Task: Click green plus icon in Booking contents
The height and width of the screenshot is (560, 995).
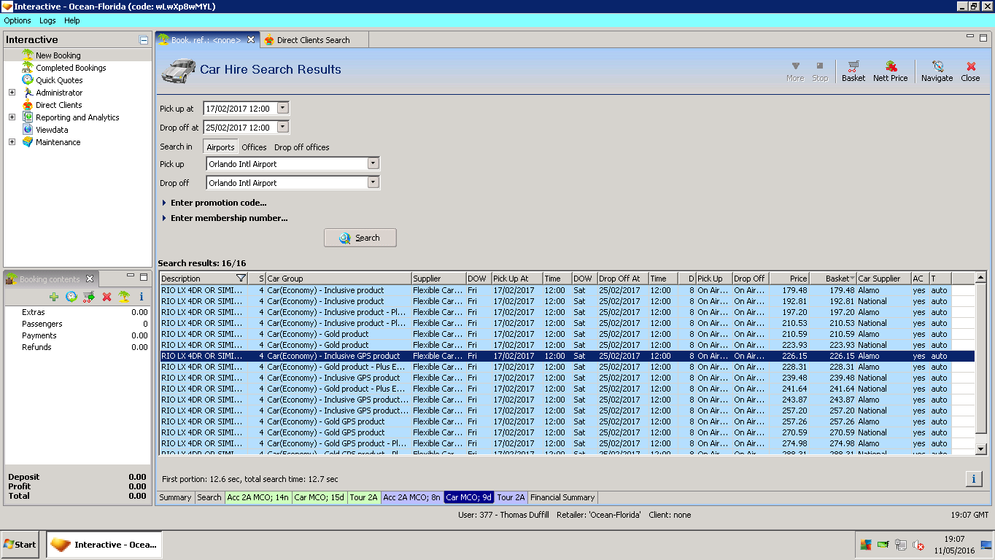Action: point(54,297)
